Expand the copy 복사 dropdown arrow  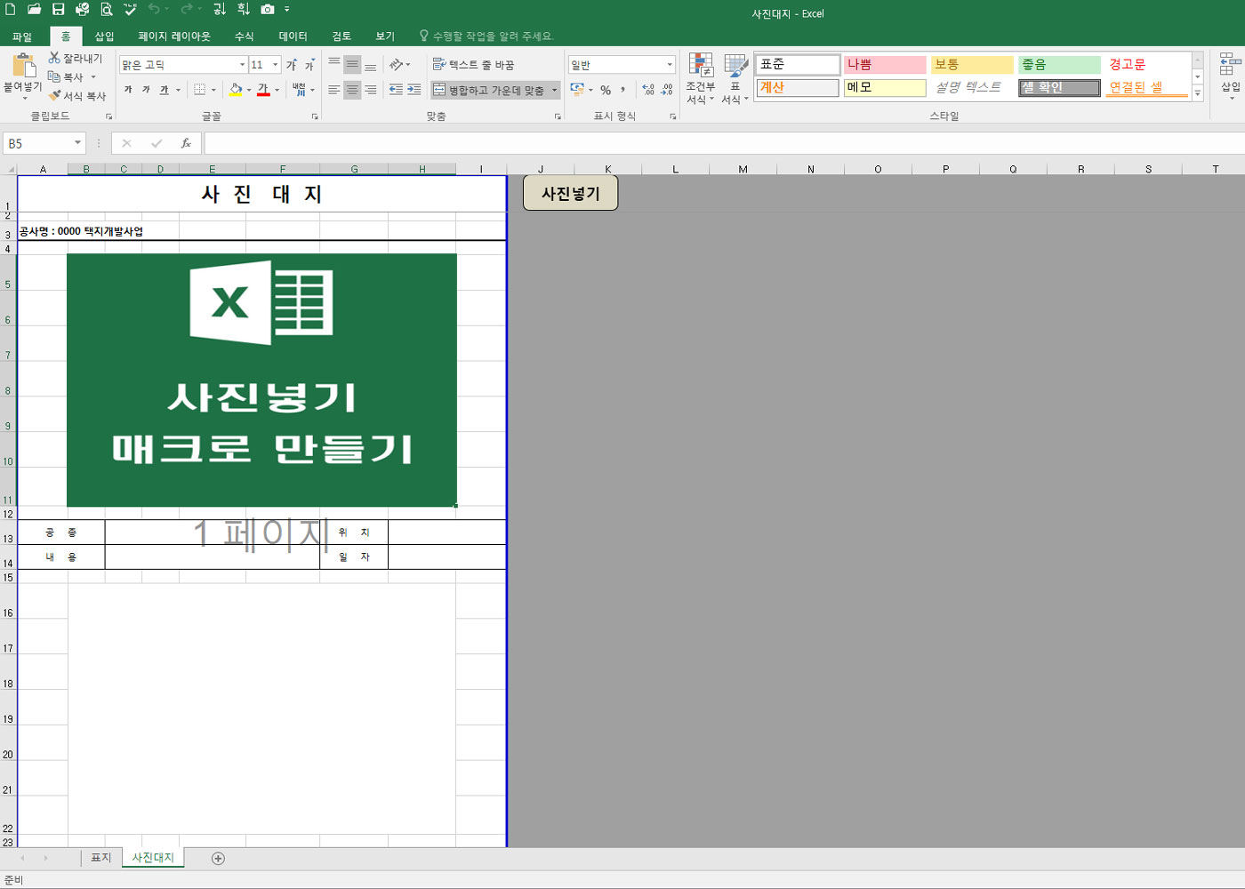coord(93,77)
